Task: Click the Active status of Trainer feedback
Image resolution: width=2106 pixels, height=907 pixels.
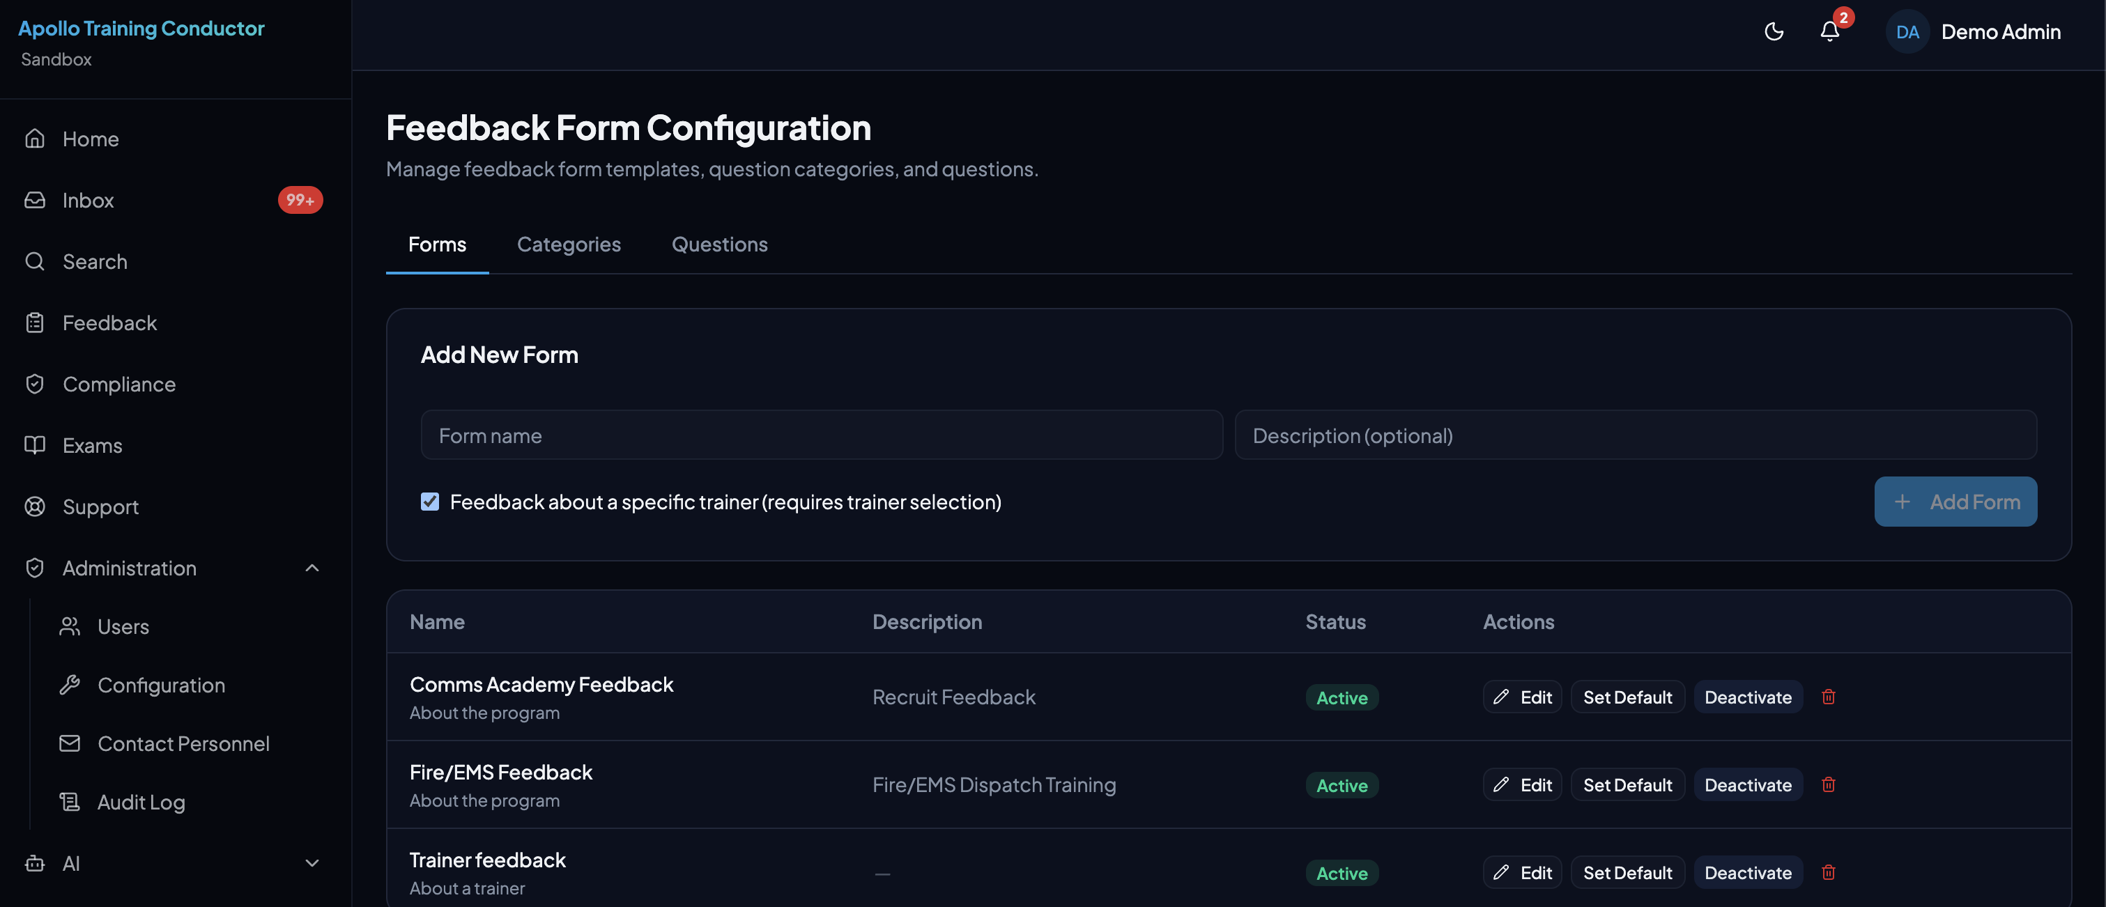Action: point(1342,874)
